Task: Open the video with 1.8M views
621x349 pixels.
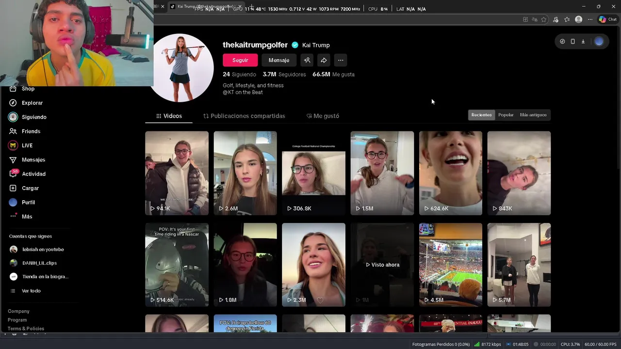Action: (x=245, y=265)
